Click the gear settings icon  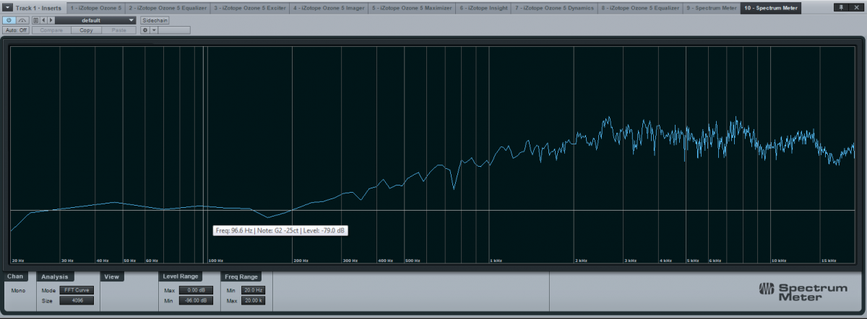tap(145, 30)
